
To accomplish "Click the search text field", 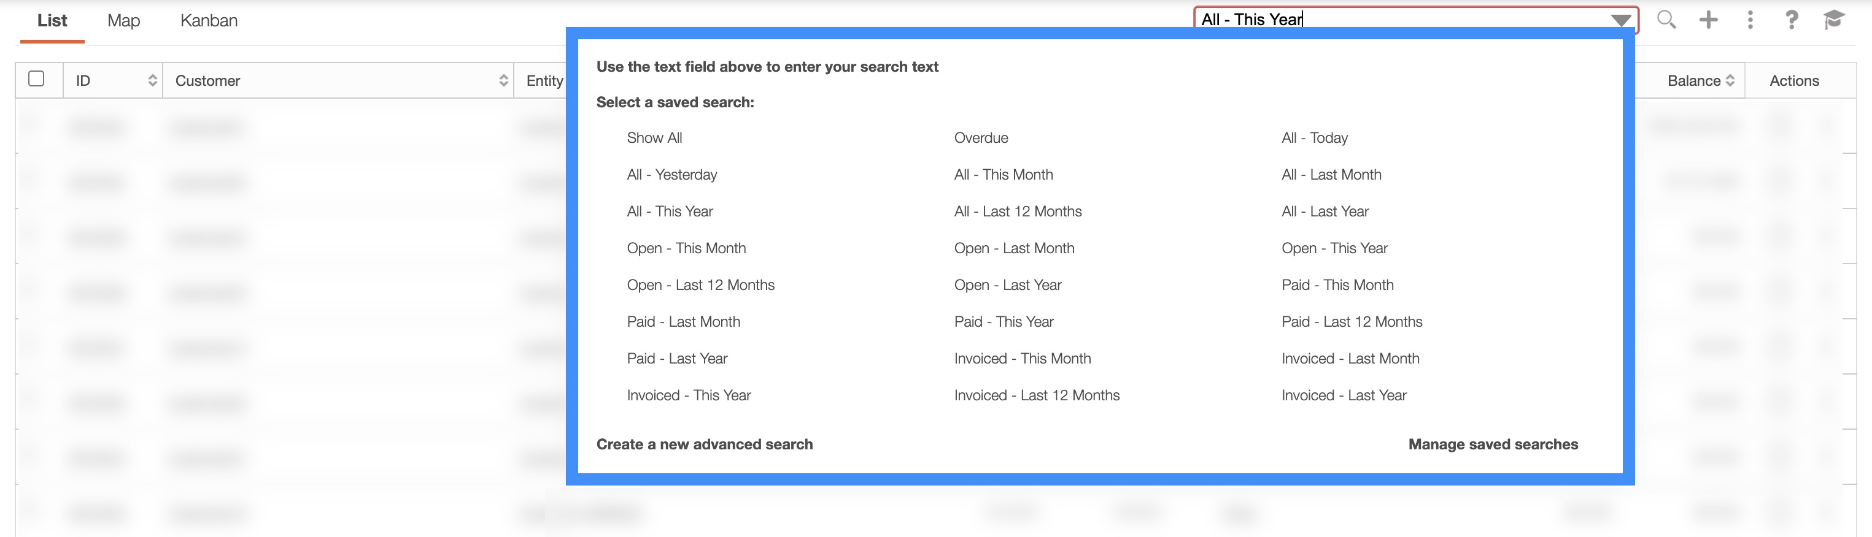I will 1395,20.
